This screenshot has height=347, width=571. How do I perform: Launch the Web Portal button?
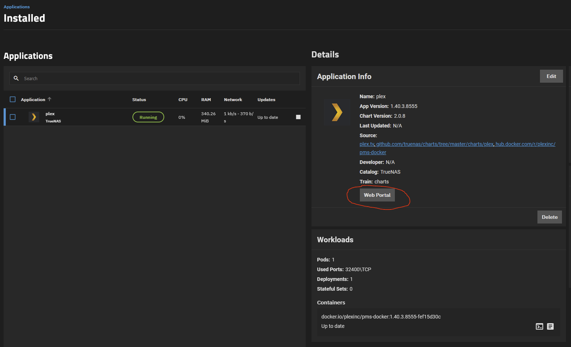377,195
